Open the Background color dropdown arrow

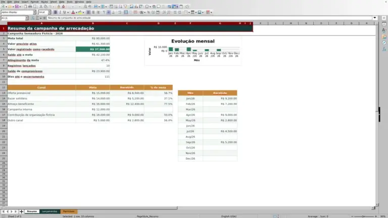coord(83,12)
